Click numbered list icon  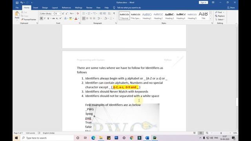[89, 14]
